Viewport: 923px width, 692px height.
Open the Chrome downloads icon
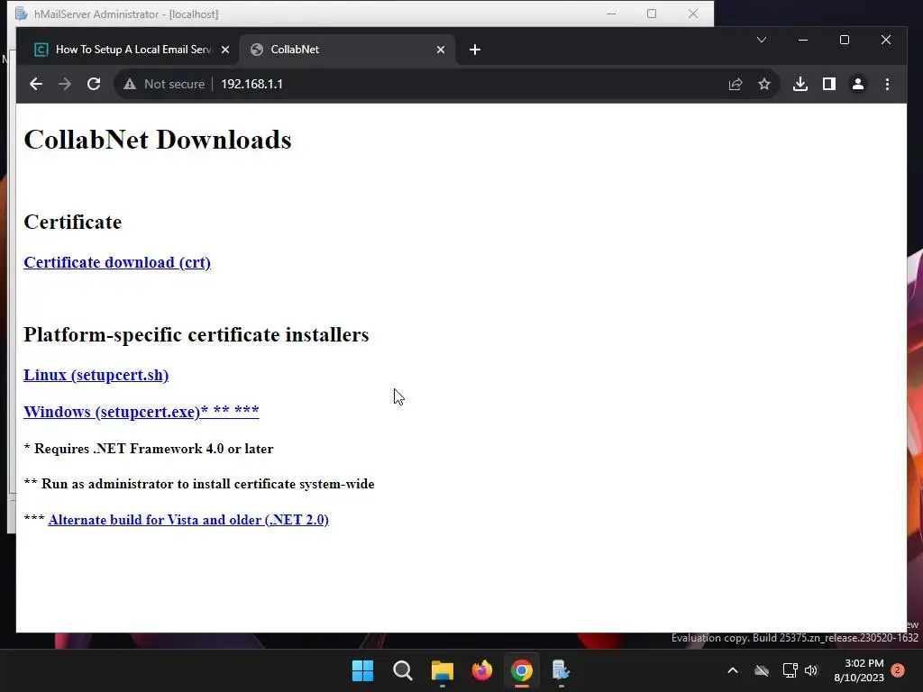pyautogui.click(x=800, y=84)
